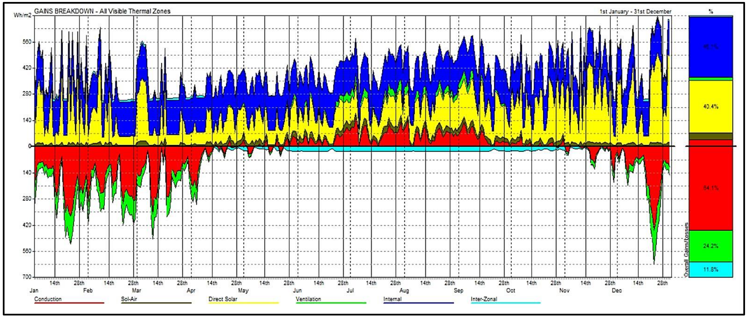Click the yellow 40.4% bar segment
Viewport: 747px width, 318px height.
[710, 106]
